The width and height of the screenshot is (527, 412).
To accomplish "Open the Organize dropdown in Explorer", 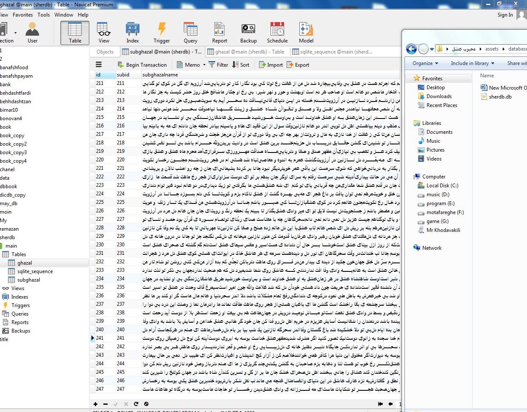I will [425, 63].
